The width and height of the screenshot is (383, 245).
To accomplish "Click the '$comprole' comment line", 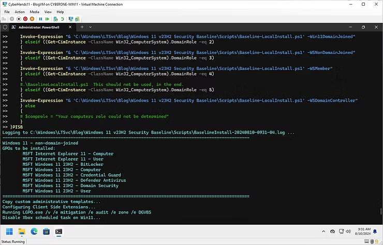I will click(94, 117).
